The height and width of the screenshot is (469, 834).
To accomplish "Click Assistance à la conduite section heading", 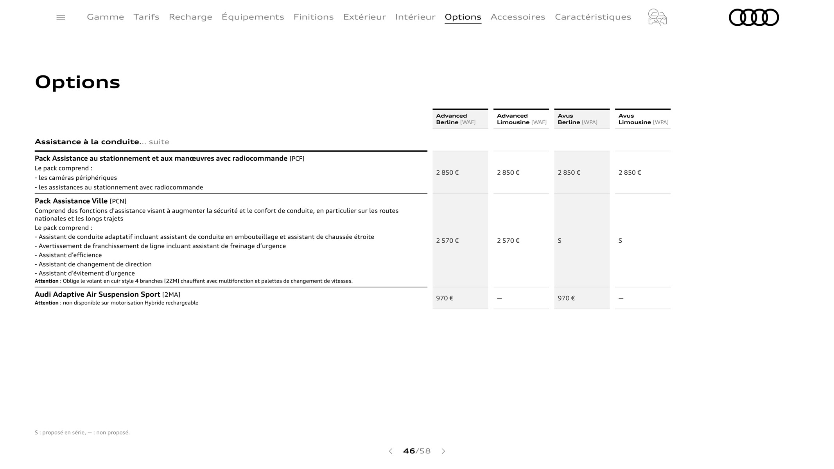I will (x=102, y=141).
